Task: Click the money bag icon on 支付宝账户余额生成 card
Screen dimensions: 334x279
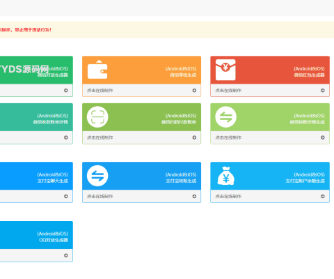Action: (x=226, y=176)
